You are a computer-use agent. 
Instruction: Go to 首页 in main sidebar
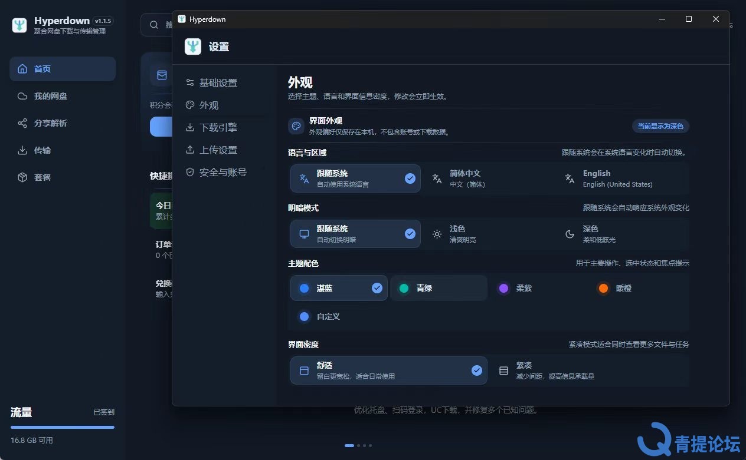(63, 69)
